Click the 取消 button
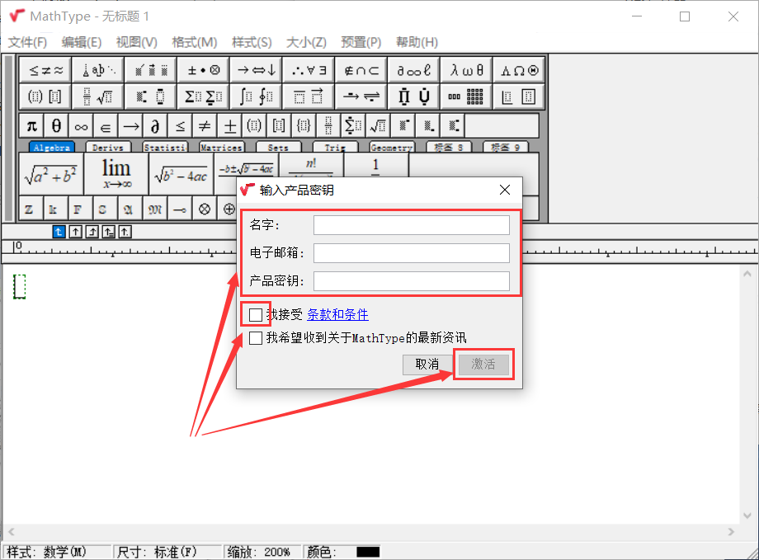 427,364
